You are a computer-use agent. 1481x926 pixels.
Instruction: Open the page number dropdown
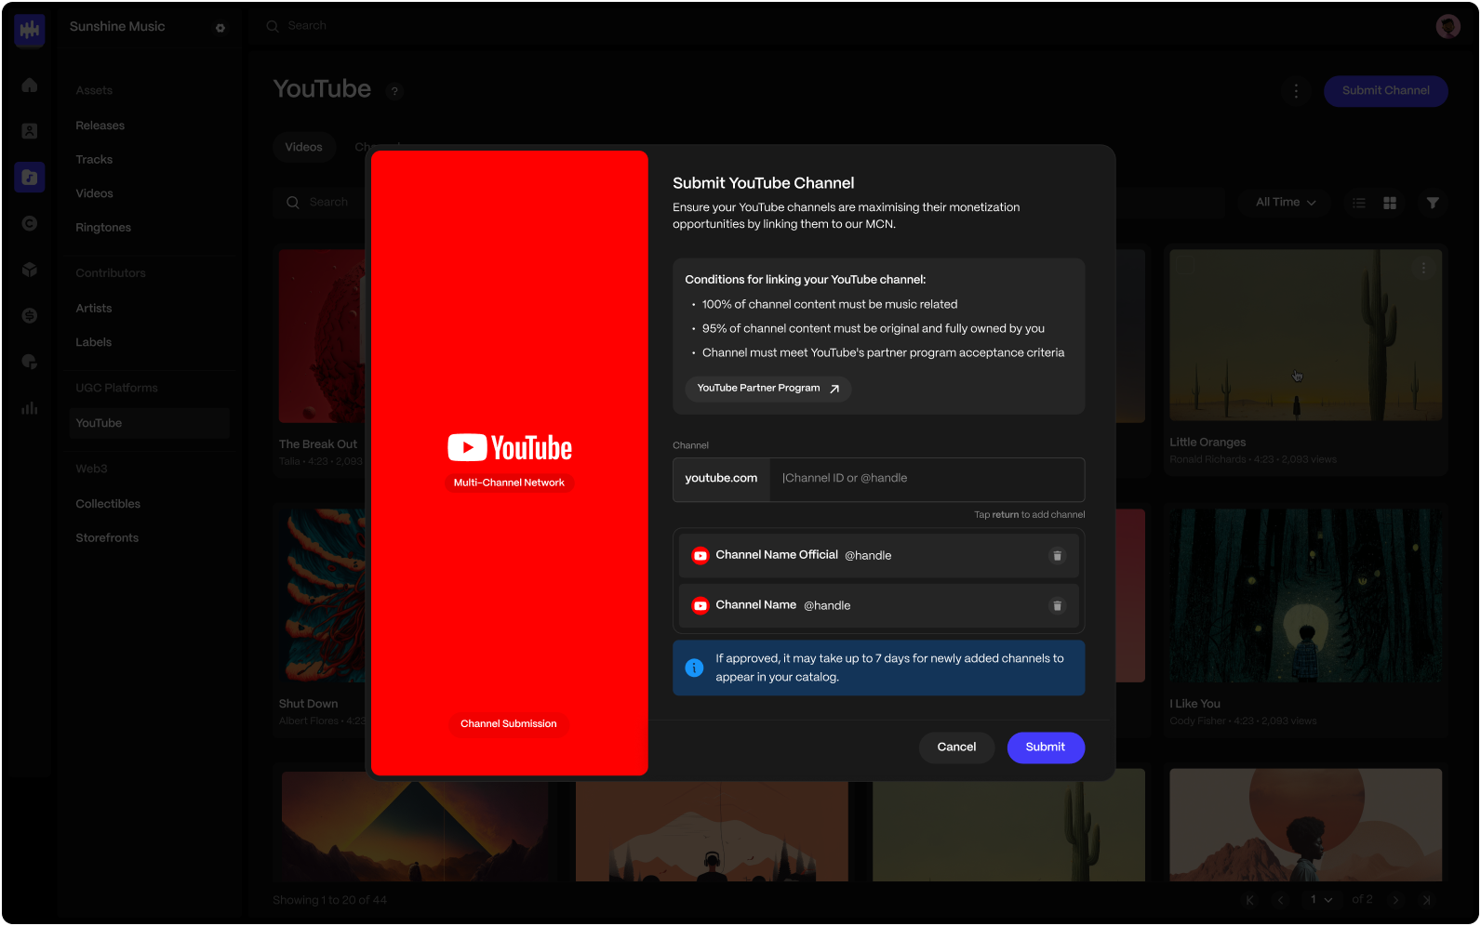1321,900
